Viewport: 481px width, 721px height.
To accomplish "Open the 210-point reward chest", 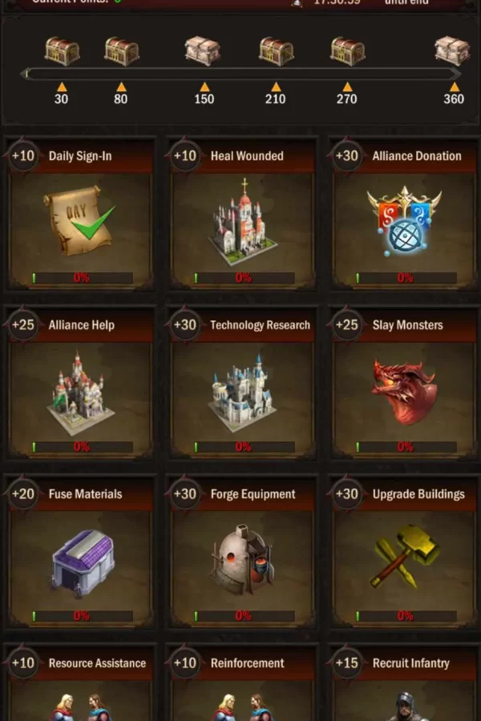I will click(x=276, y=51).
